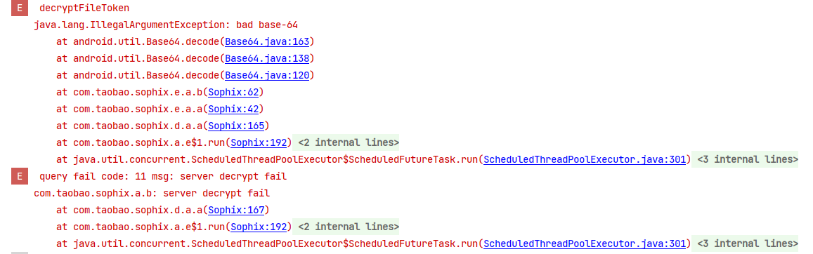Click the 'bad base-64' IllegalArgumentException line
Image resolution: width=813 pixels, height=254 pixels.
(166, 25)
